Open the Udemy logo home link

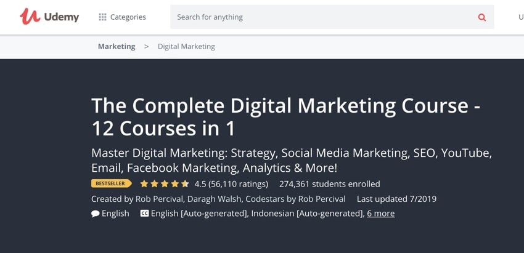coord(49,17)
